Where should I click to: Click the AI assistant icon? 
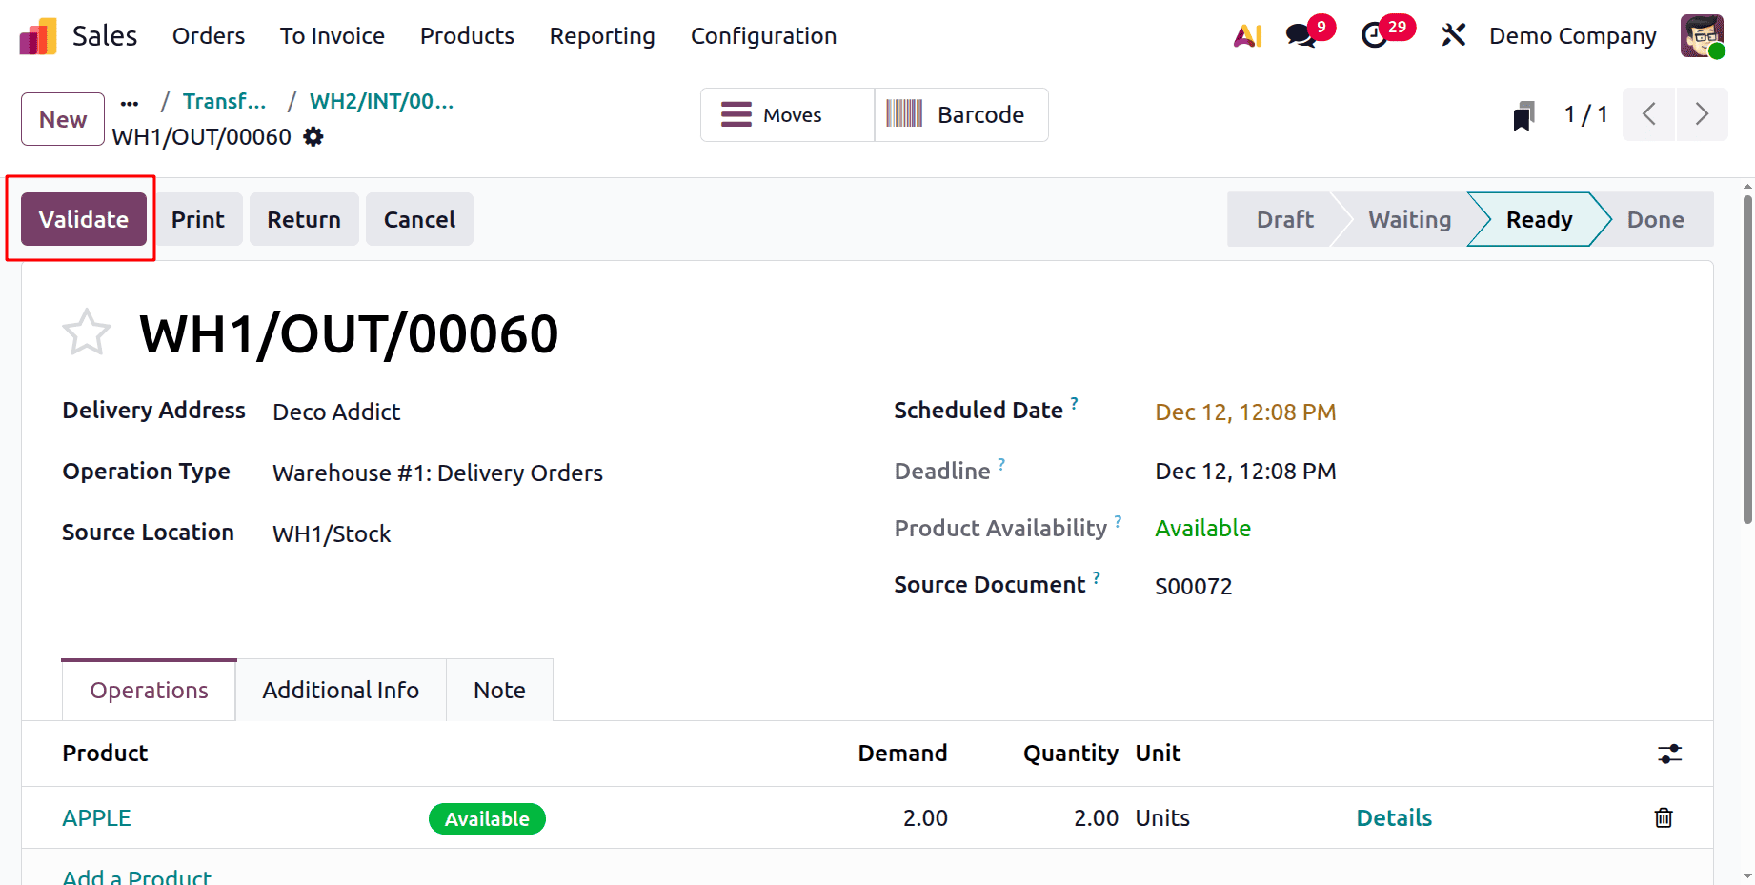(x=1247, y=36)
